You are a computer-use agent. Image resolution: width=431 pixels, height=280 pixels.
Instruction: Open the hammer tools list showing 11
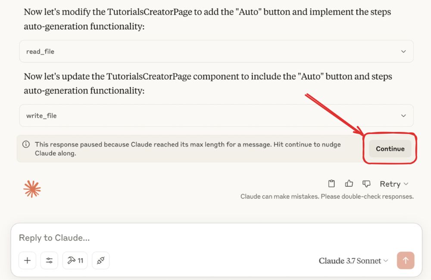(75, 260)
